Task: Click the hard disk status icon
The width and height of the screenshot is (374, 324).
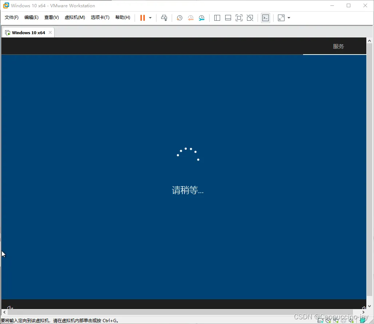Action: [x=320, y=321]
